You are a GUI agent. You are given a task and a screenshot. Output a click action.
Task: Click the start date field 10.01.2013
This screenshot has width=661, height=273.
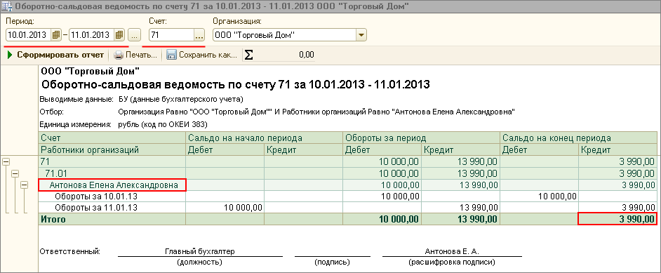point(29,35)
